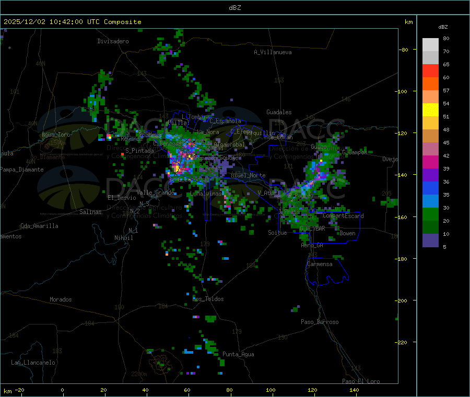This screenshot has width=470, height=397.
Task: Click the 60 km bottom axis label
Action: 187,390
